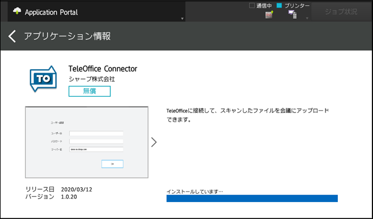The height and width of the screenshot is (219, 373).
Task: Click the data receive icon under 通信中
Action: [269, 15]
